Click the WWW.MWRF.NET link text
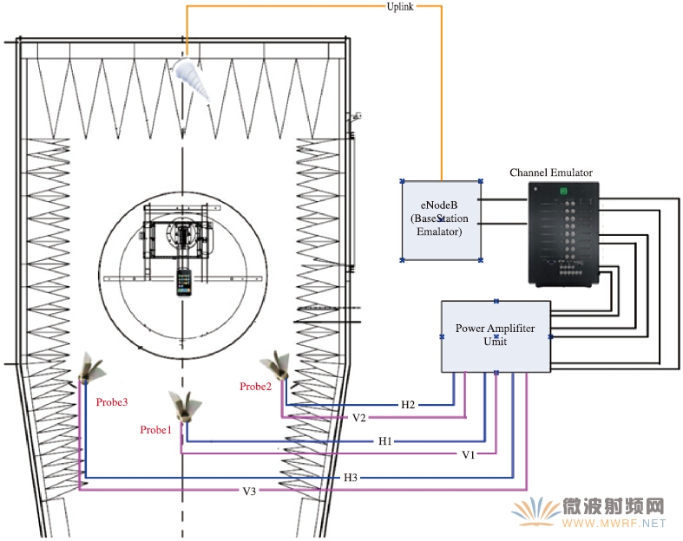Image resolution: width=683 pixels, height=541 pixels. coord(614,523)
